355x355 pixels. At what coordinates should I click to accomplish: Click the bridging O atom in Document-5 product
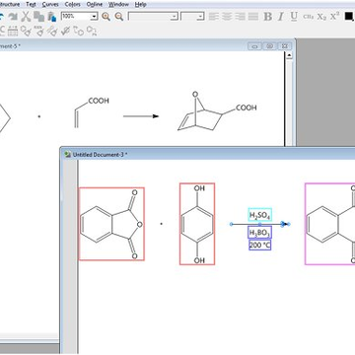click(x=195, y=95)
